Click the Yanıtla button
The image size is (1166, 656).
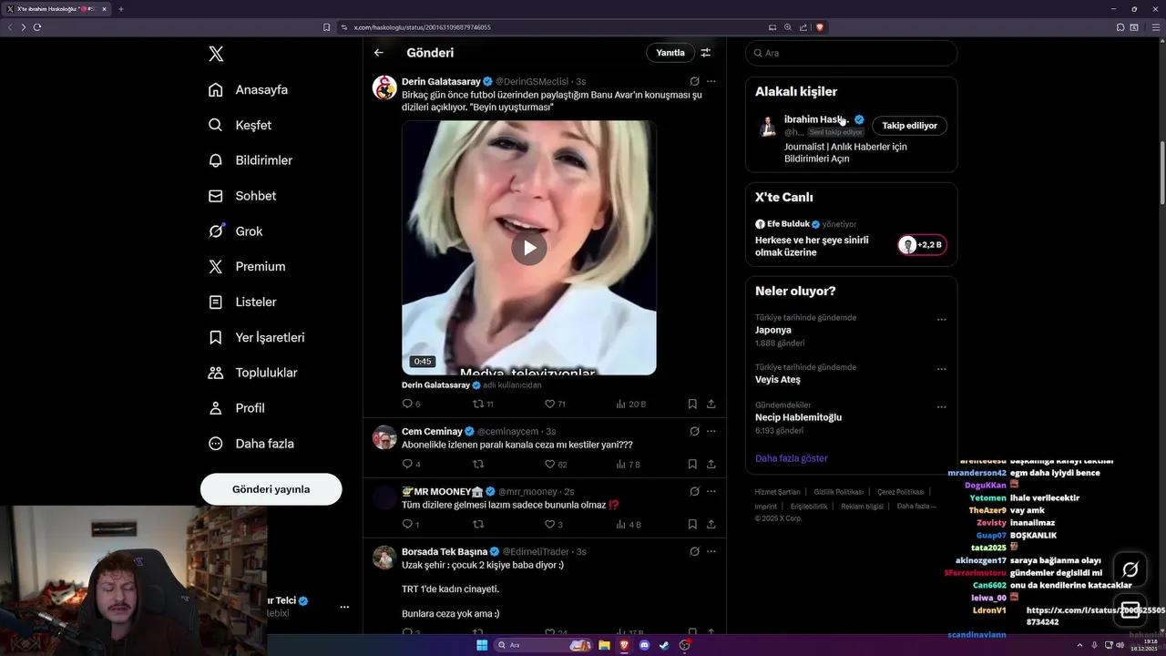tap(670, 53)
